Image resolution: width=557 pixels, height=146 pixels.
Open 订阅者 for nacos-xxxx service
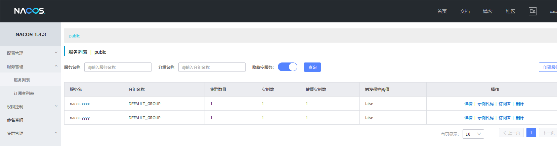[x=505, y=104]
